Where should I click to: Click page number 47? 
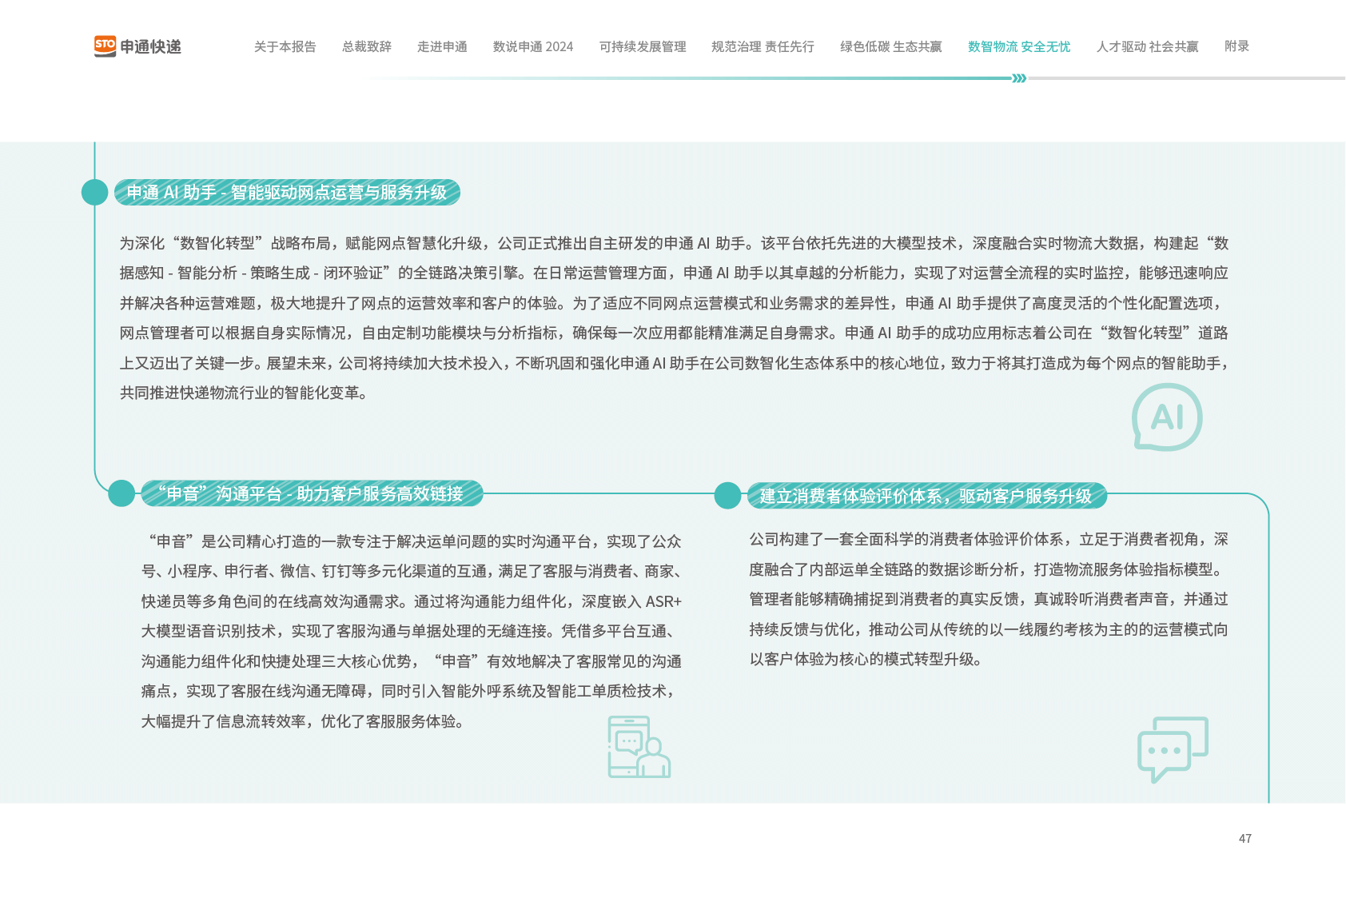[x=1244, y=838]
